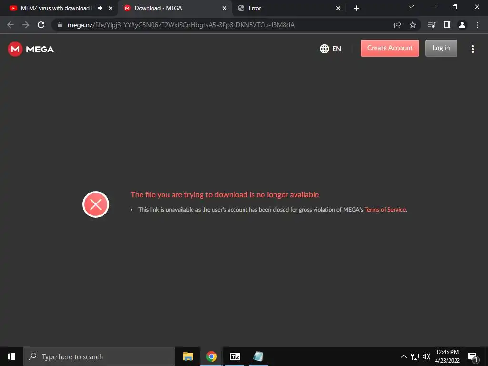Open the EN language selector globe
The height and width of the screenshot is (366, 488).
[x=330, y=49]
